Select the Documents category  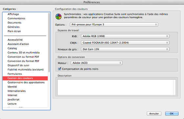point(25,23)
